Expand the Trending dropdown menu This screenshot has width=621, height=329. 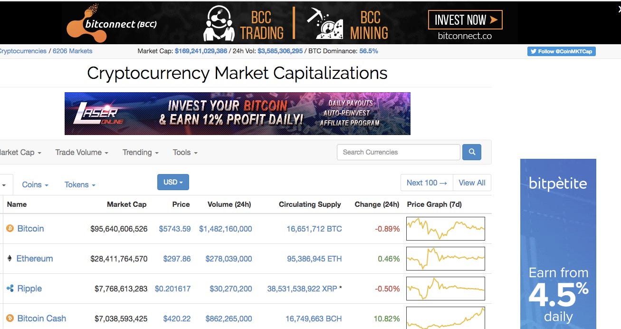[141, 152]
